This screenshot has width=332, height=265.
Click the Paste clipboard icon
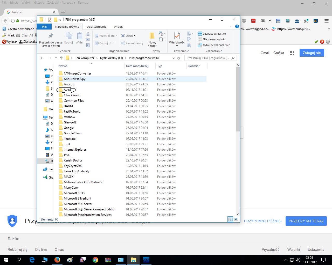point(79,36)
